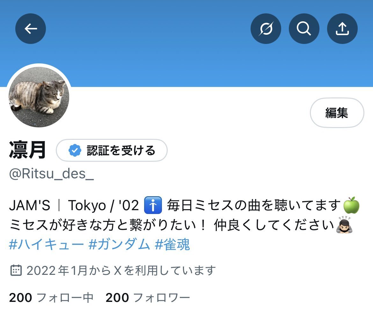The height and width of the screenshot is (321, 373).
Task: Tap the 認証を受ける get verified button
Action: (112, 150)
